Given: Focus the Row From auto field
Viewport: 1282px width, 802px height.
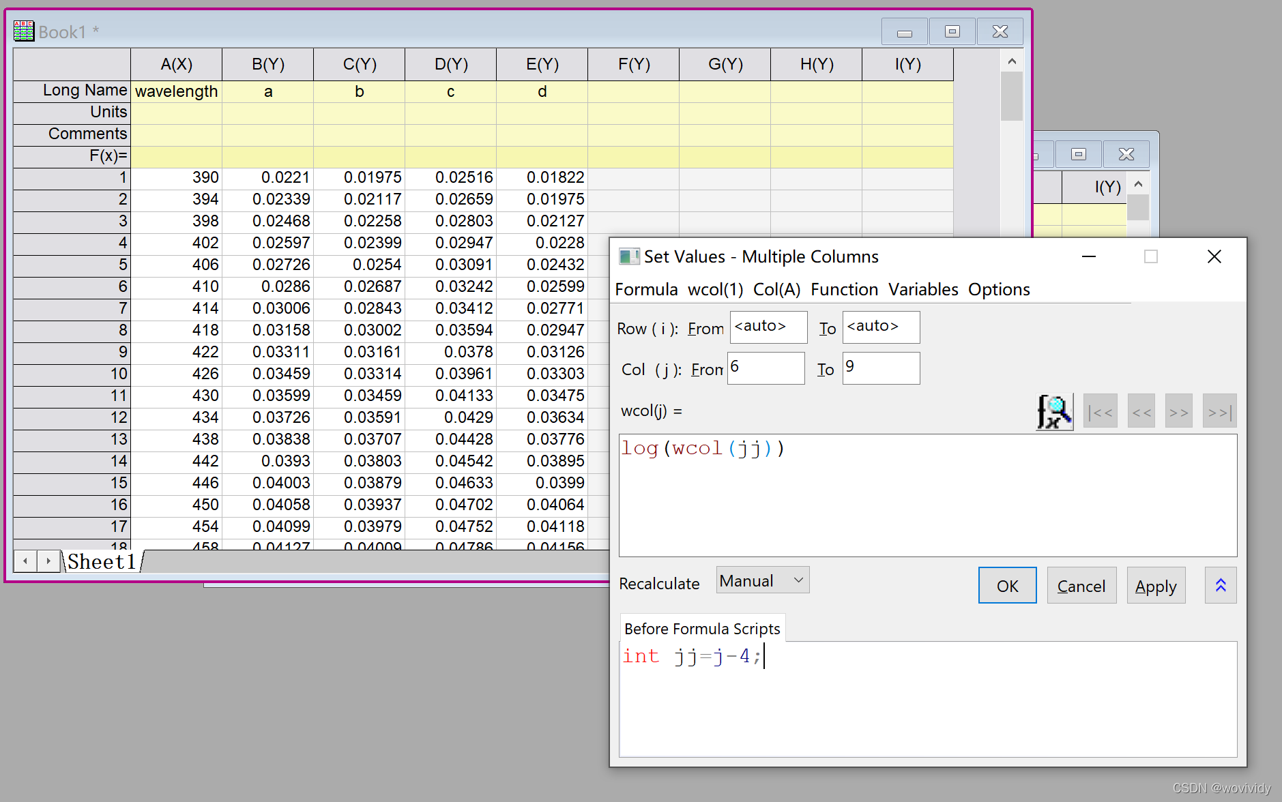Looking at the screenshot, I should [x=768, y=327].
